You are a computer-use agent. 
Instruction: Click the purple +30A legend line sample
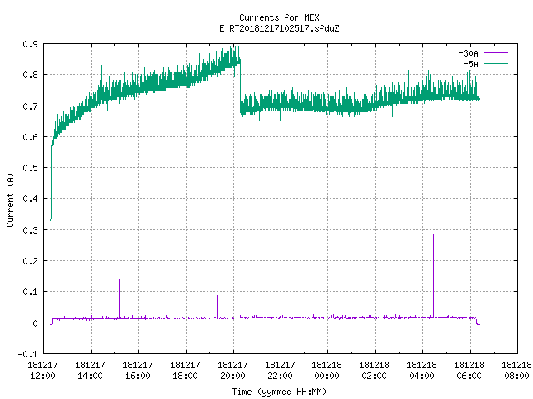coord(496,53)
